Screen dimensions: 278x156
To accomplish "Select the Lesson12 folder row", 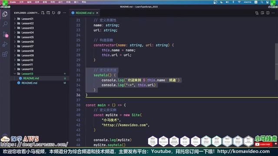I will pos(40,69).
